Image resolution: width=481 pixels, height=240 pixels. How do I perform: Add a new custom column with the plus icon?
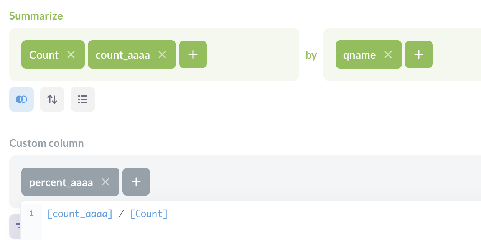click(x=136, y=181)
